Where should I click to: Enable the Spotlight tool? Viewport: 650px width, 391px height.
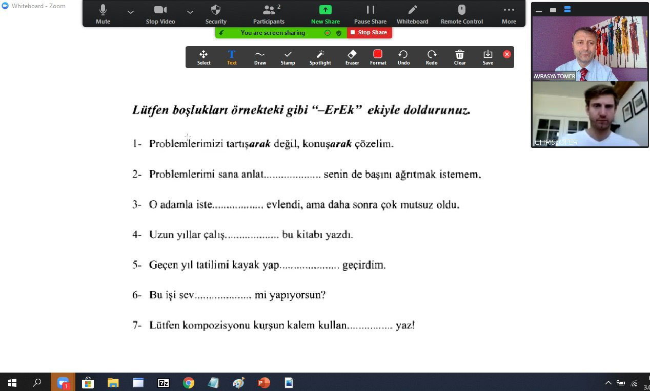click(x=320, y=57)
